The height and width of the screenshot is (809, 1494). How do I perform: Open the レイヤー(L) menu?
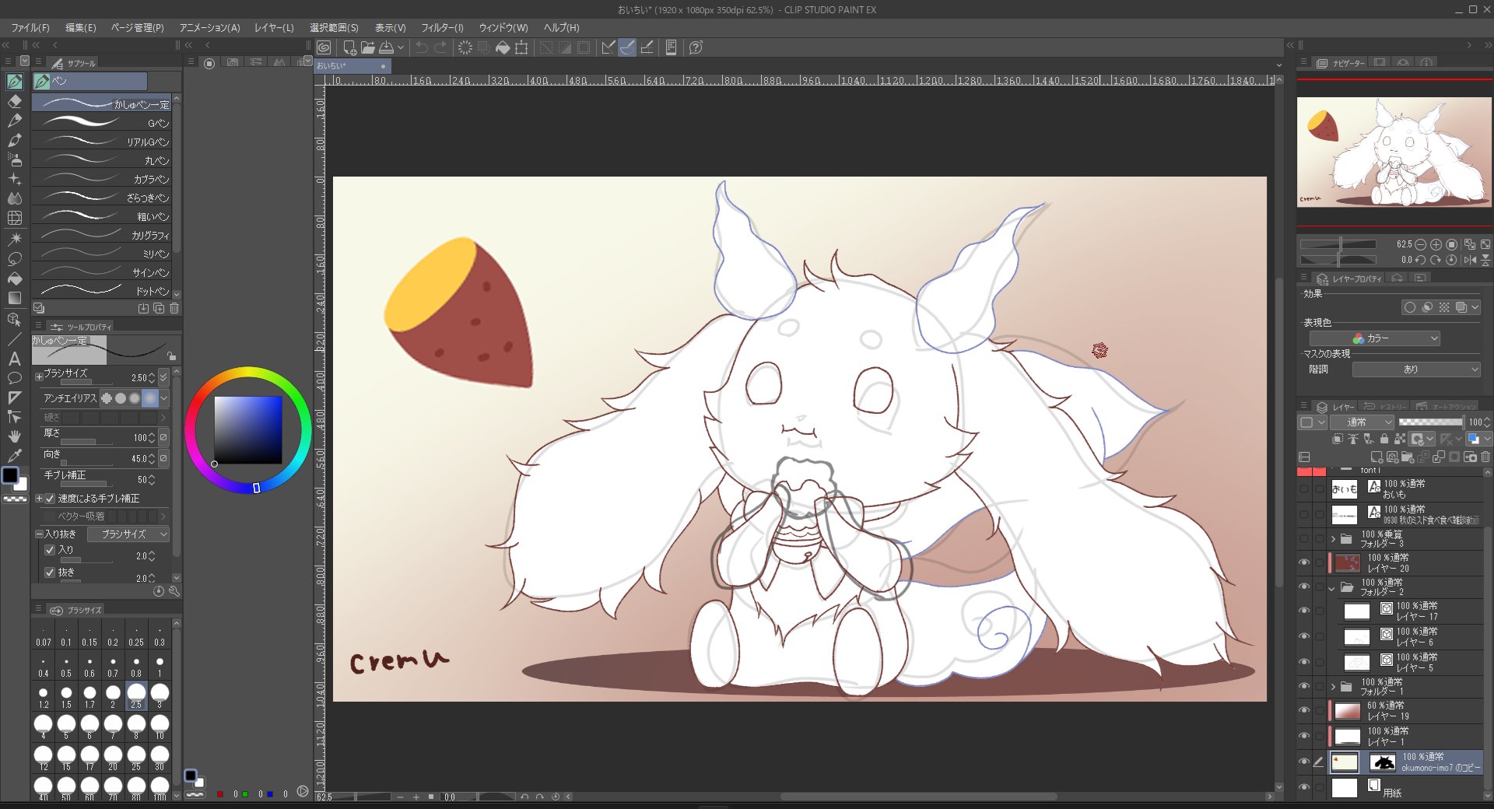pos(274,27)
